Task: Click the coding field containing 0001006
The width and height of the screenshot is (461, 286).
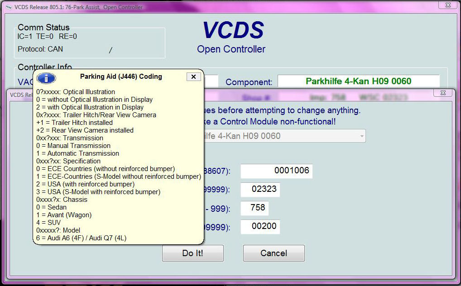Action: pyautogui.click(x=276, y=171)
